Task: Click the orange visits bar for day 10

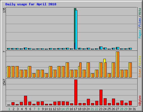Action: tap(47, 75)
